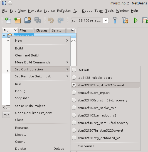Screen dimensions: 148x152
Task: Click the miosix_np_2 project node icon
Action: pos(9,35)
